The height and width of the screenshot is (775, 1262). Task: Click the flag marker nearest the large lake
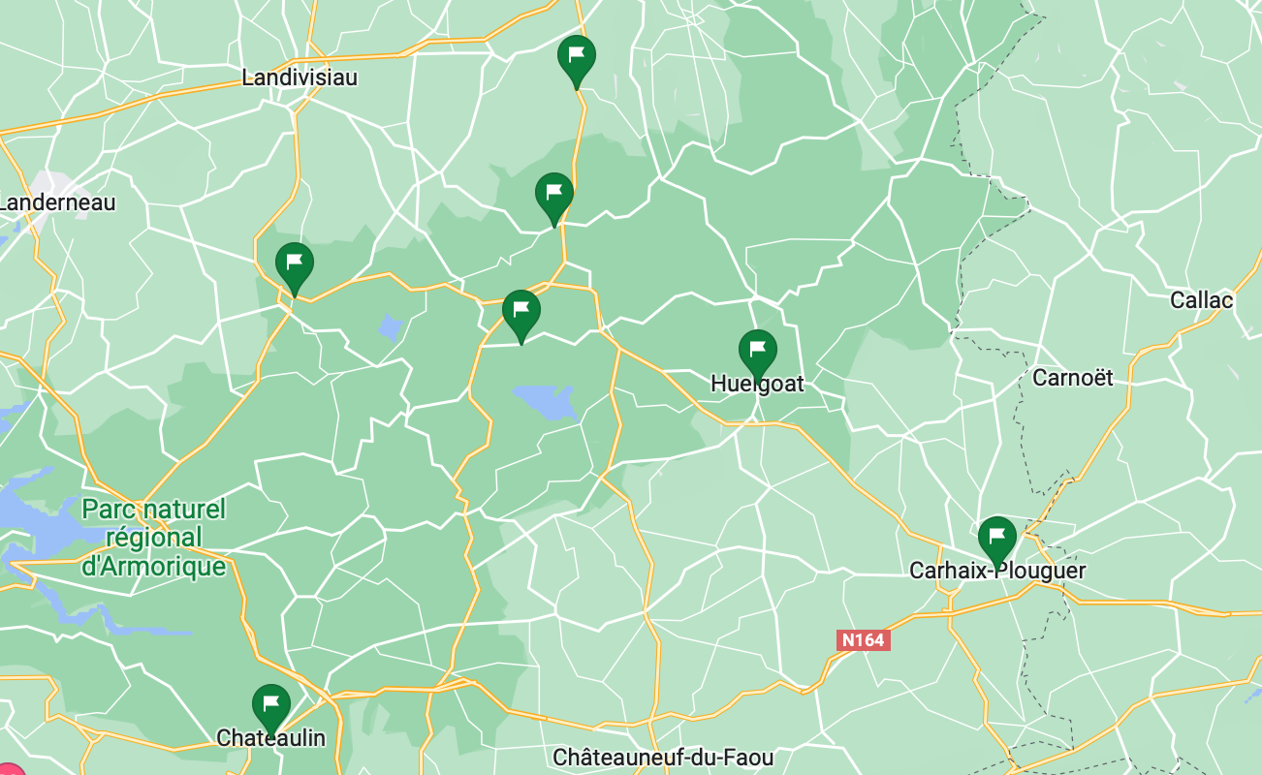[x=521, y=313]
